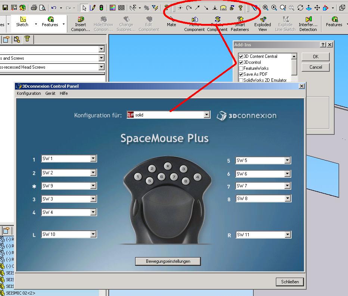Select SEISMIC 02<2> in the feature tree
The image size is (348, 296).
(21, 293)
